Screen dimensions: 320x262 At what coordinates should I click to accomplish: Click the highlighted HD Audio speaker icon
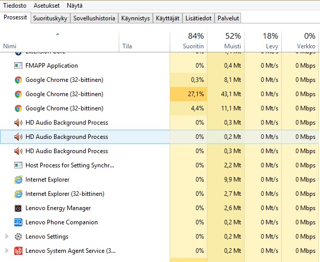18,137
